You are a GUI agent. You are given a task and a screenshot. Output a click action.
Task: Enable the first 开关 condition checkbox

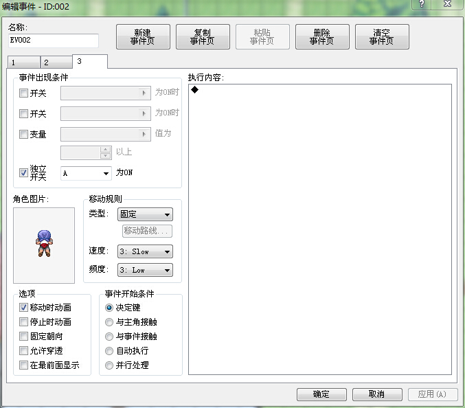(23, 93)
